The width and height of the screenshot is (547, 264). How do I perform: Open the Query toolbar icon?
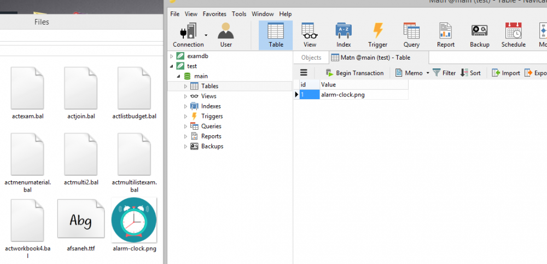click(411, 31)
